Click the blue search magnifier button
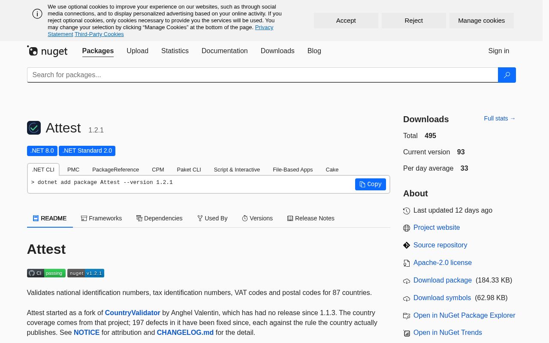 507,75
